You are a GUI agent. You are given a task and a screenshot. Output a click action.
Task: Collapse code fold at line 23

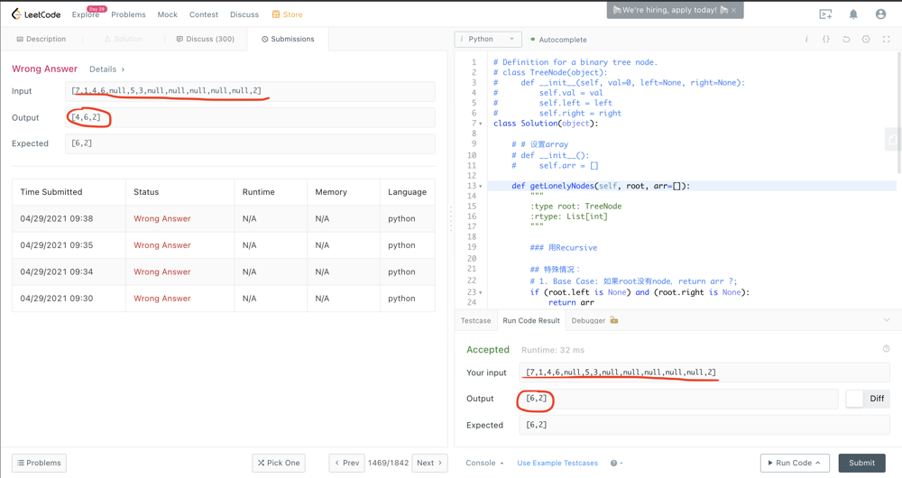pyautogui.click(x=481, y=293)
